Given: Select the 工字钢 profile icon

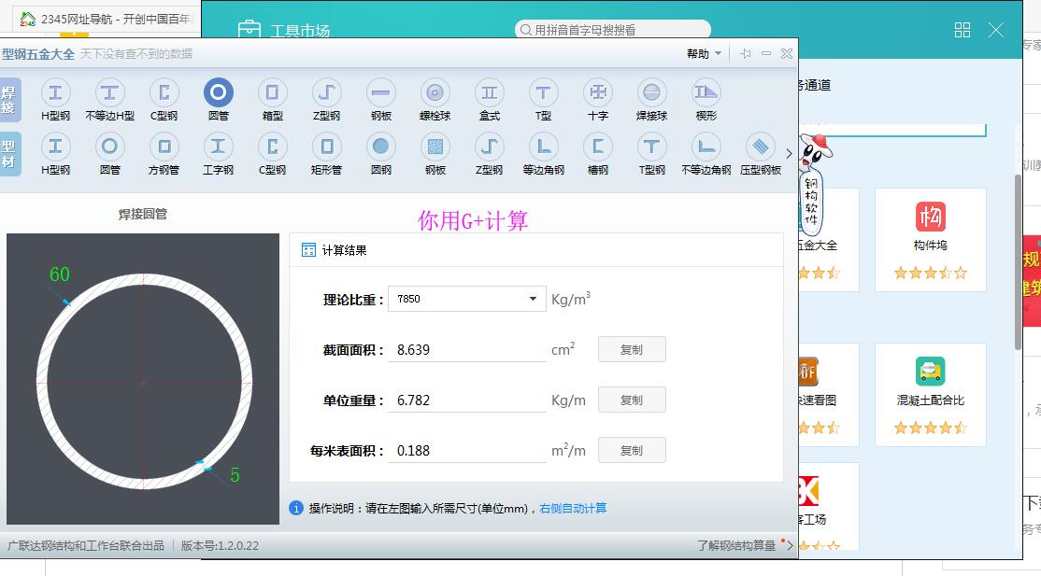Looking at the screenshot, I should pyautogui.click(x=219, y=147).
